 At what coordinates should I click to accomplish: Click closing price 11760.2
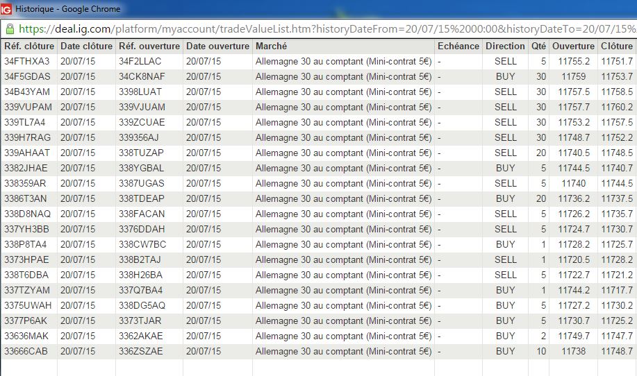(x=617, y=107)
